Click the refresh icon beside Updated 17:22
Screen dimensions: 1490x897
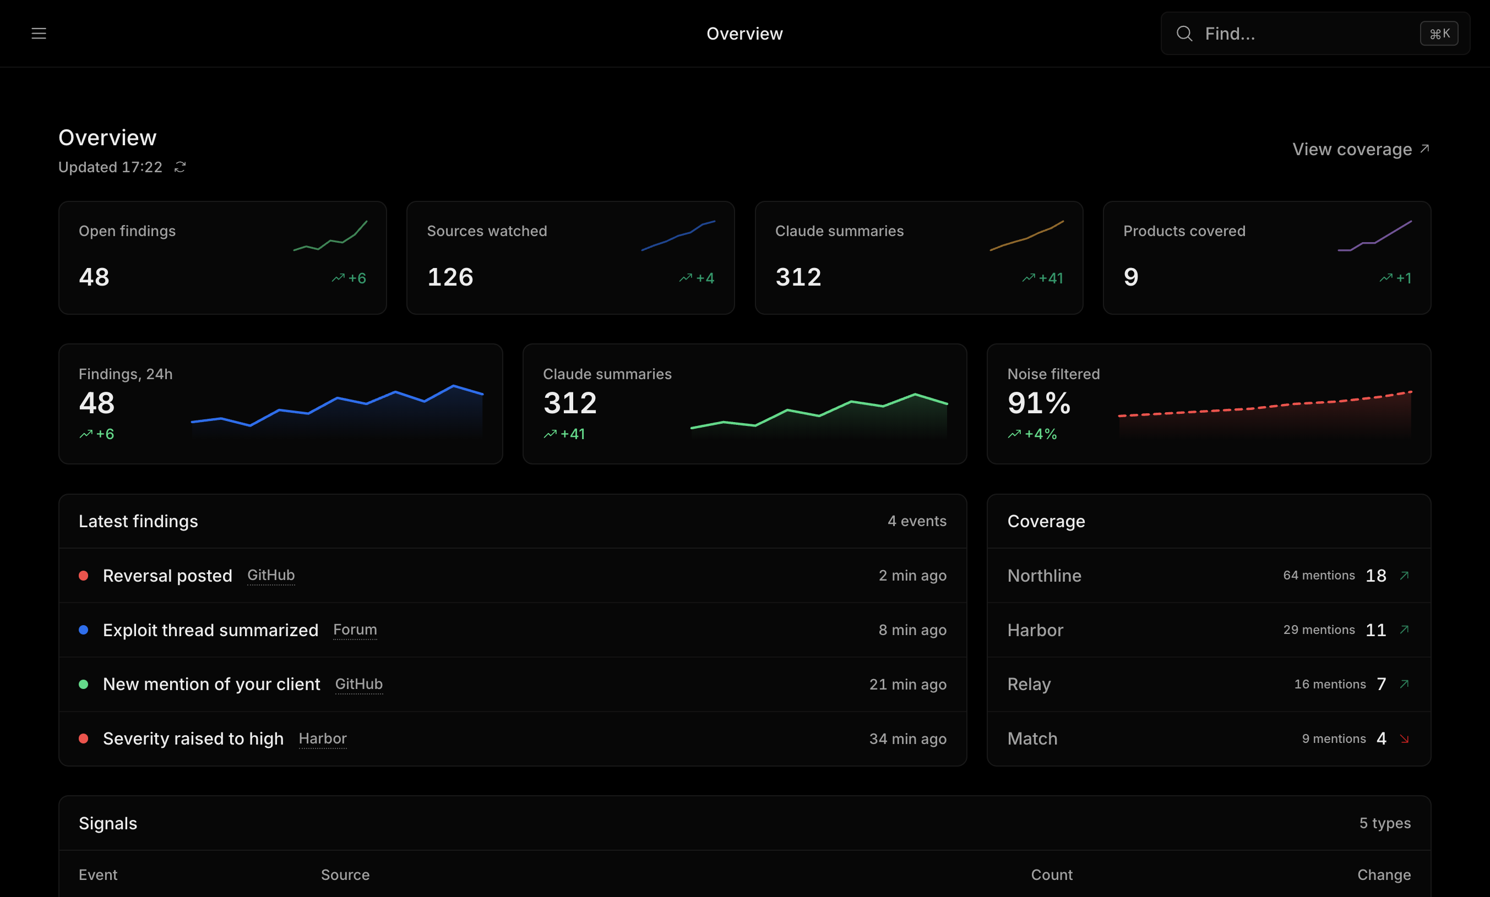180,167
